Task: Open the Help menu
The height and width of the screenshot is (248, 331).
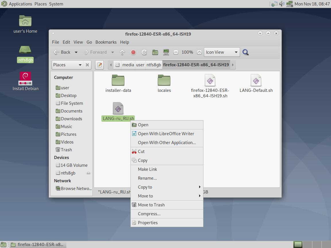Action: click(x=124, y=42)
